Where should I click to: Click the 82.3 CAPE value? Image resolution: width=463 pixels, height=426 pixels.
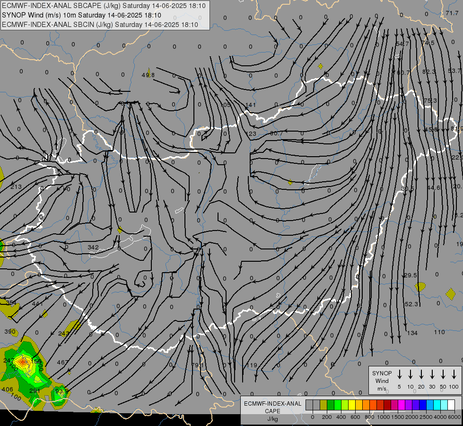[429, 71]
